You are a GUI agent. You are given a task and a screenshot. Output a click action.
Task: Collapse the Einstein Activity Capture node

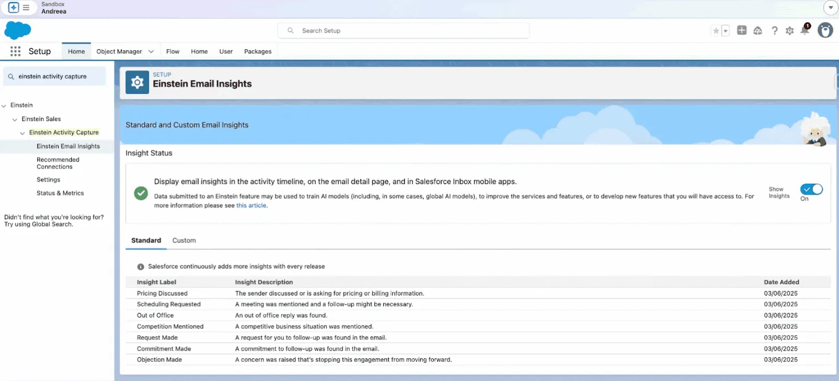(22, 133)
